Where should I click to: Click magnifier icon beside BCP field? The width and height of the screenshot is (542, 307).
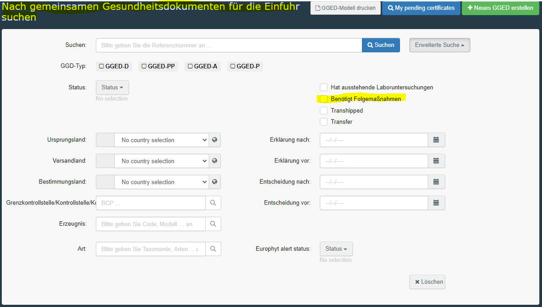click(213, 203)
